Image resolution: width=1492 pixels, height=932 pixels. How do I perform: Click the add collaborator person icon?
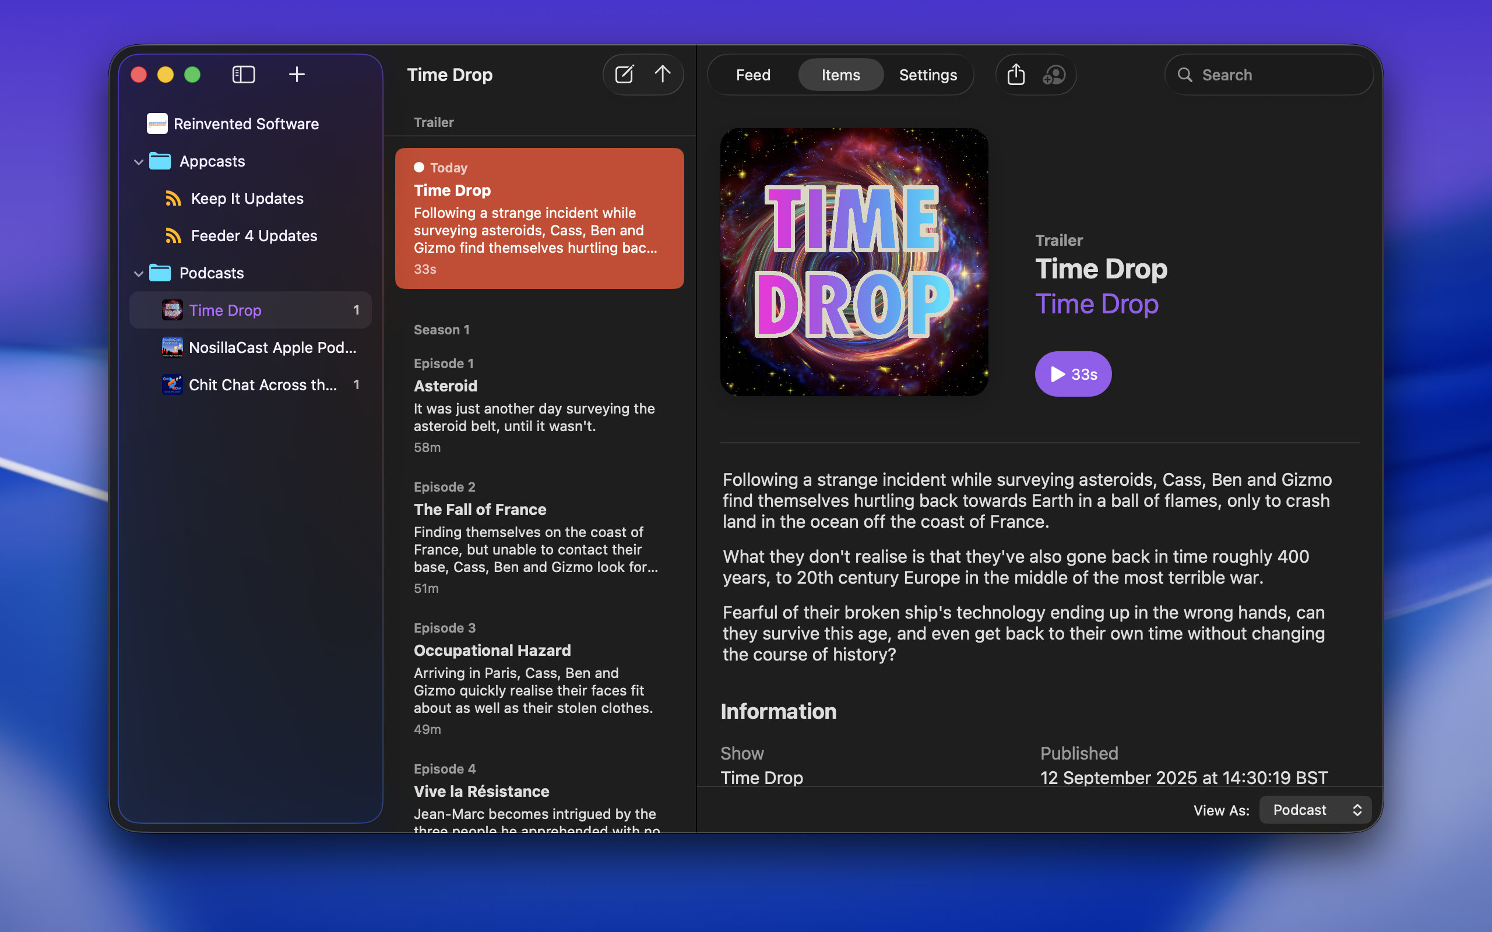[x=1054, y=75]
